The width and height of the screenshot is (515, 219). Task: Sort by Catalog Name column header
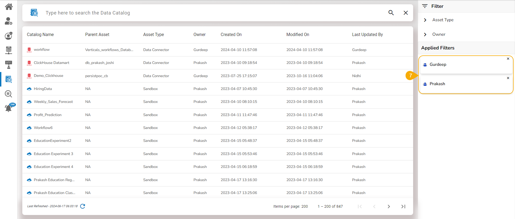[x=40, y=34]
